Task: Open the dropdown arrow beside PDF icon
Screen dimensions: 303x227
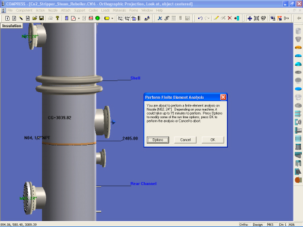Action: click(x=79, y=18)
